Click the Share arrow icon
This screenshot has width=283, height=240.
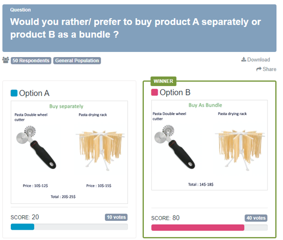(x=259, y=69)
